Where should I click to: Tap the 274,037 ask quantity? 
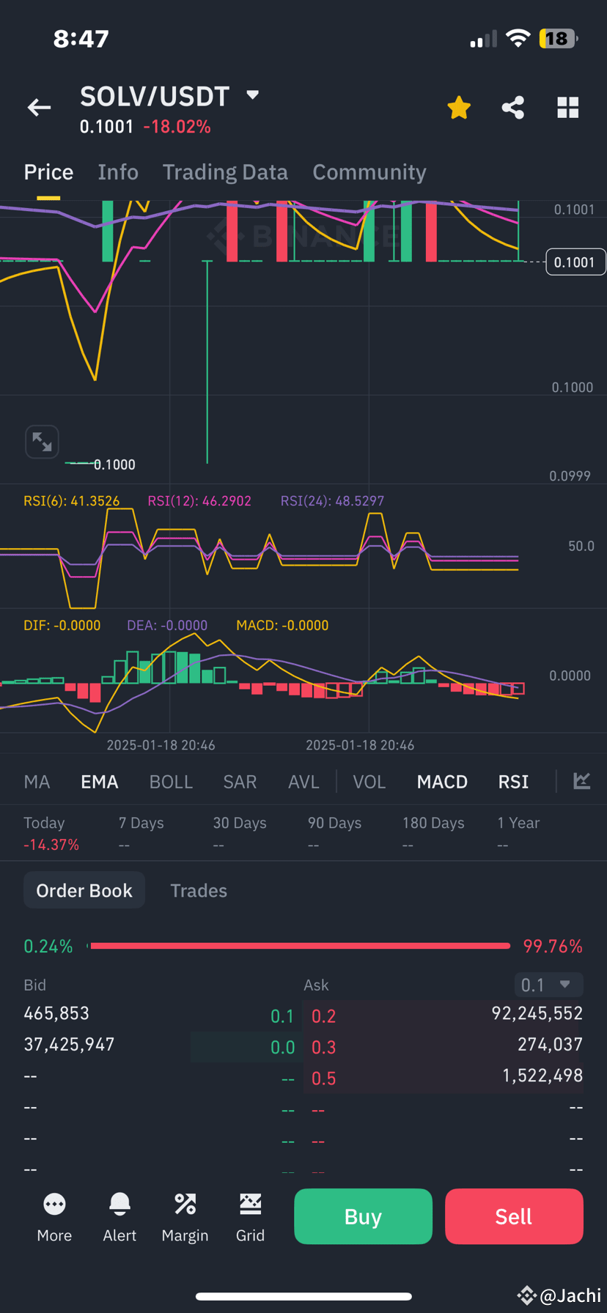pyautogui.click(x=550, y=1044)
